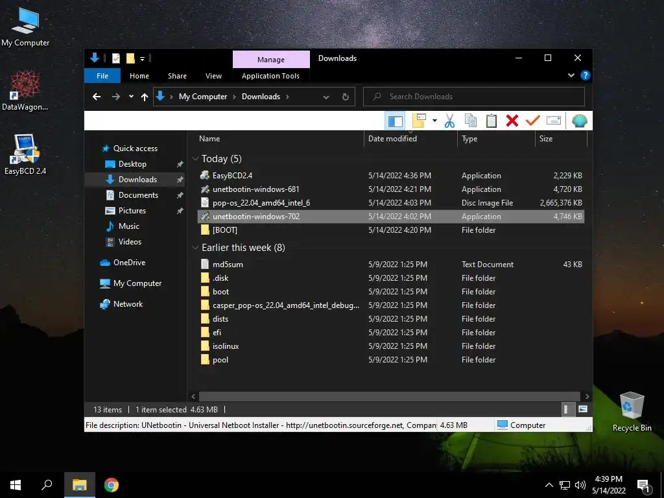Switch to the Home ribbon tab
The height and width of the screenshot is (498, 664).
[x=139, y=76]
